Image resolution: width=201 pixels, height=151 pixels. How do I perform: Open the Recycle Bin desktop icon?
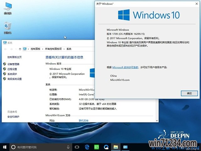8,28
